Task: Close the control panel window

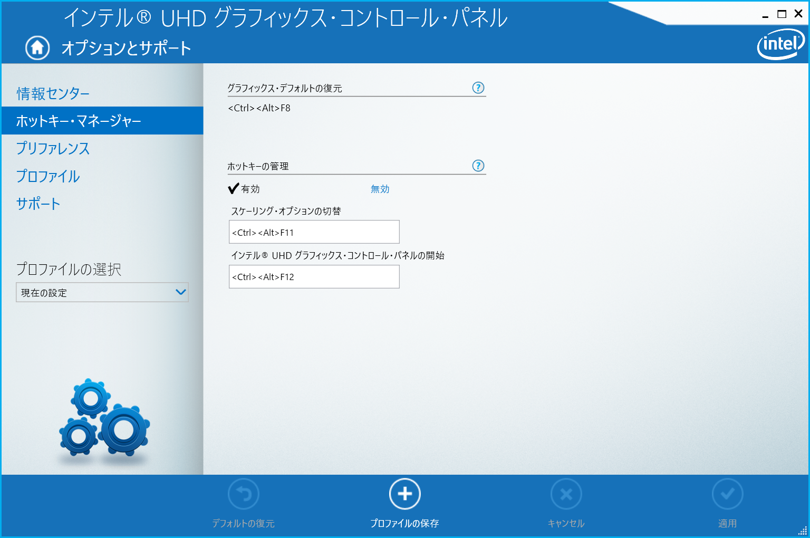Action: click(798, 14)
